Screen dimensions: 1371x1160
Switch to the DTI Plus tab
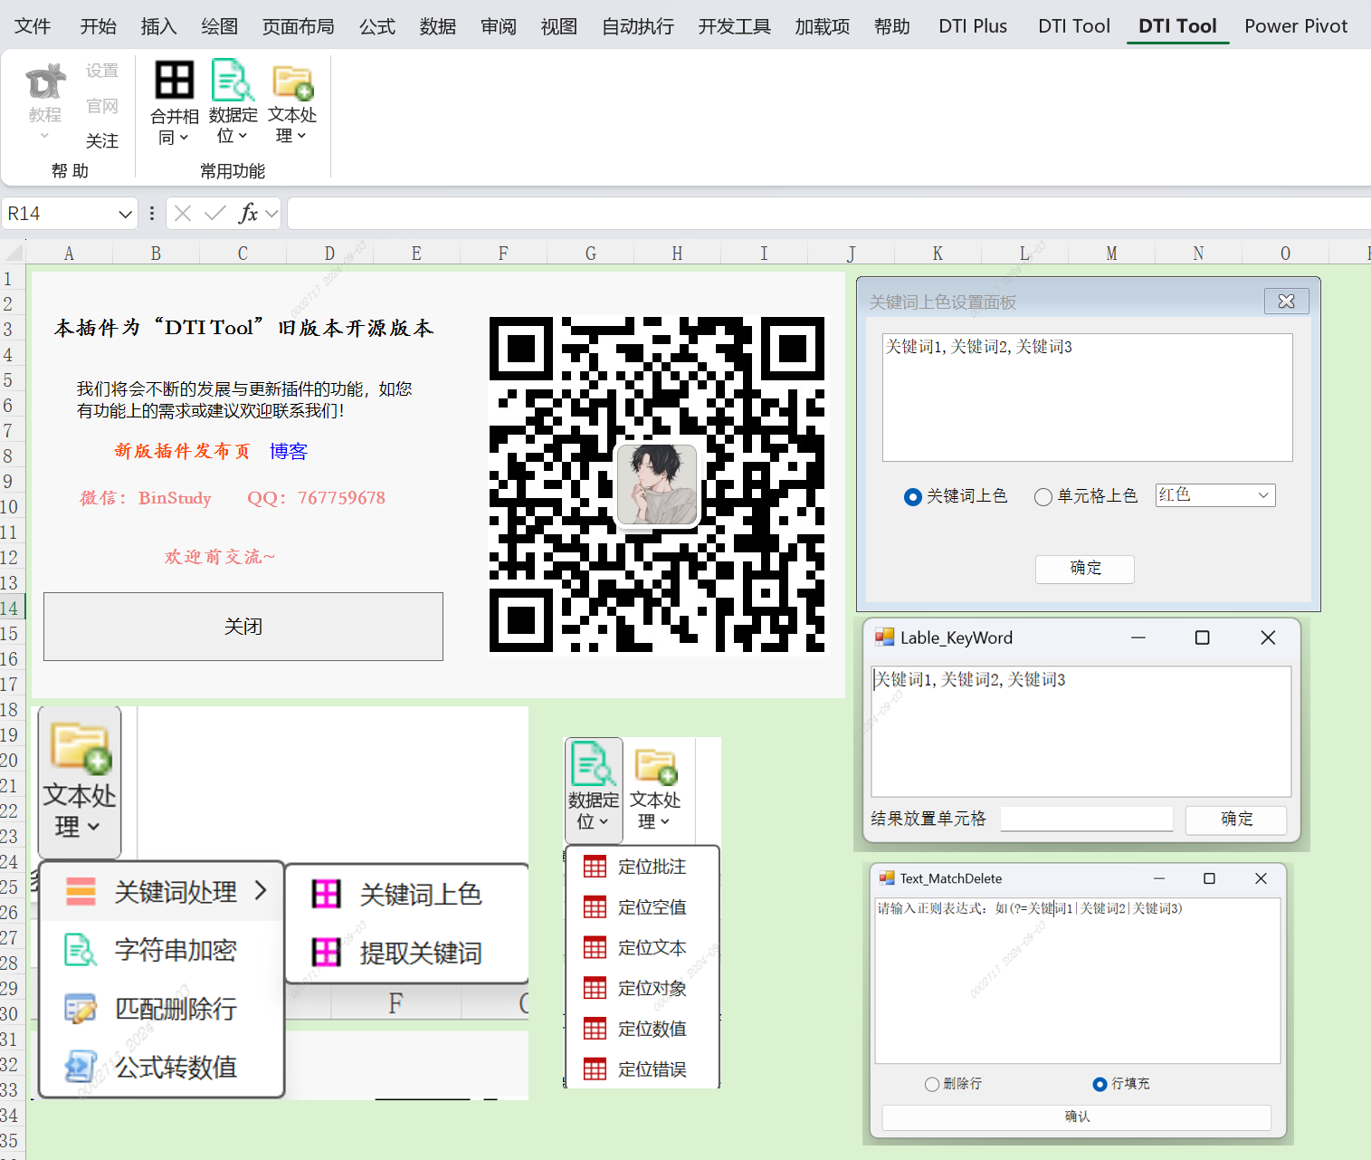tap(973, 26)
